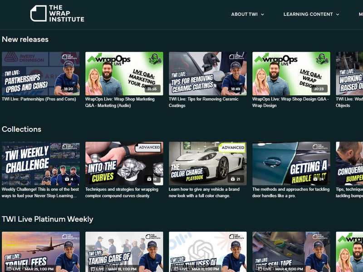Click the LIVE MAR 11, 1:00 PM label
Viewport: 363px width, 272px height.
pyautogui.click(x=197, y=269)
